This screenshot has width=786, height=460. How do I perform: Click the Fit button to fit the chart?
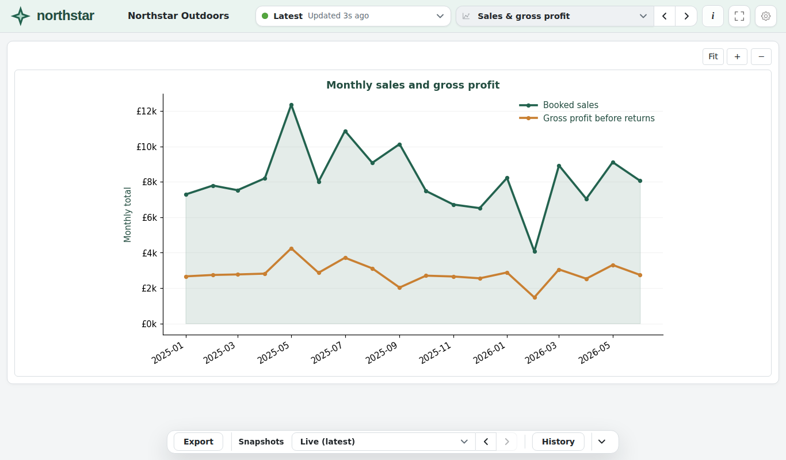(713, 56)
